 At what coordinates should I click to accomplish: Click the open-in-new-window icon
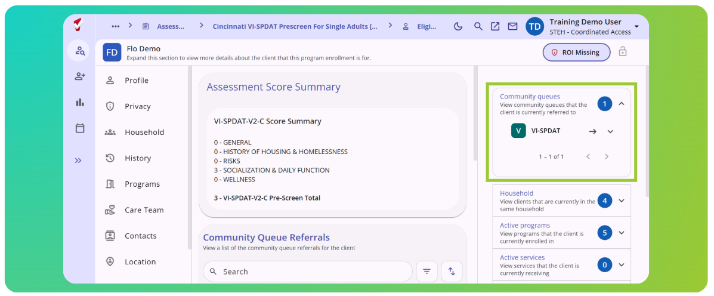(x=495, y=26)
